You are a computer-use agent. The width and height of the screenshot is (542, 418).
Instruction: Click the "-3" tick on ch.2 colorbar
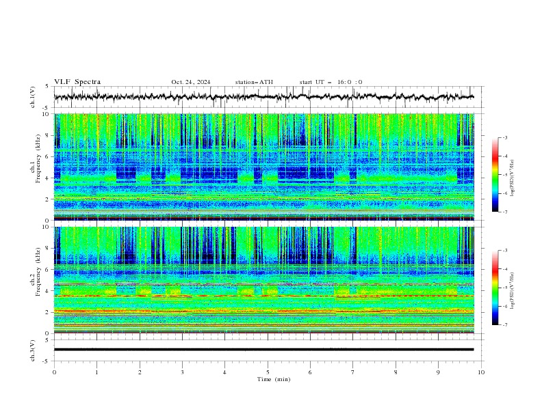(x=505, y=251)
